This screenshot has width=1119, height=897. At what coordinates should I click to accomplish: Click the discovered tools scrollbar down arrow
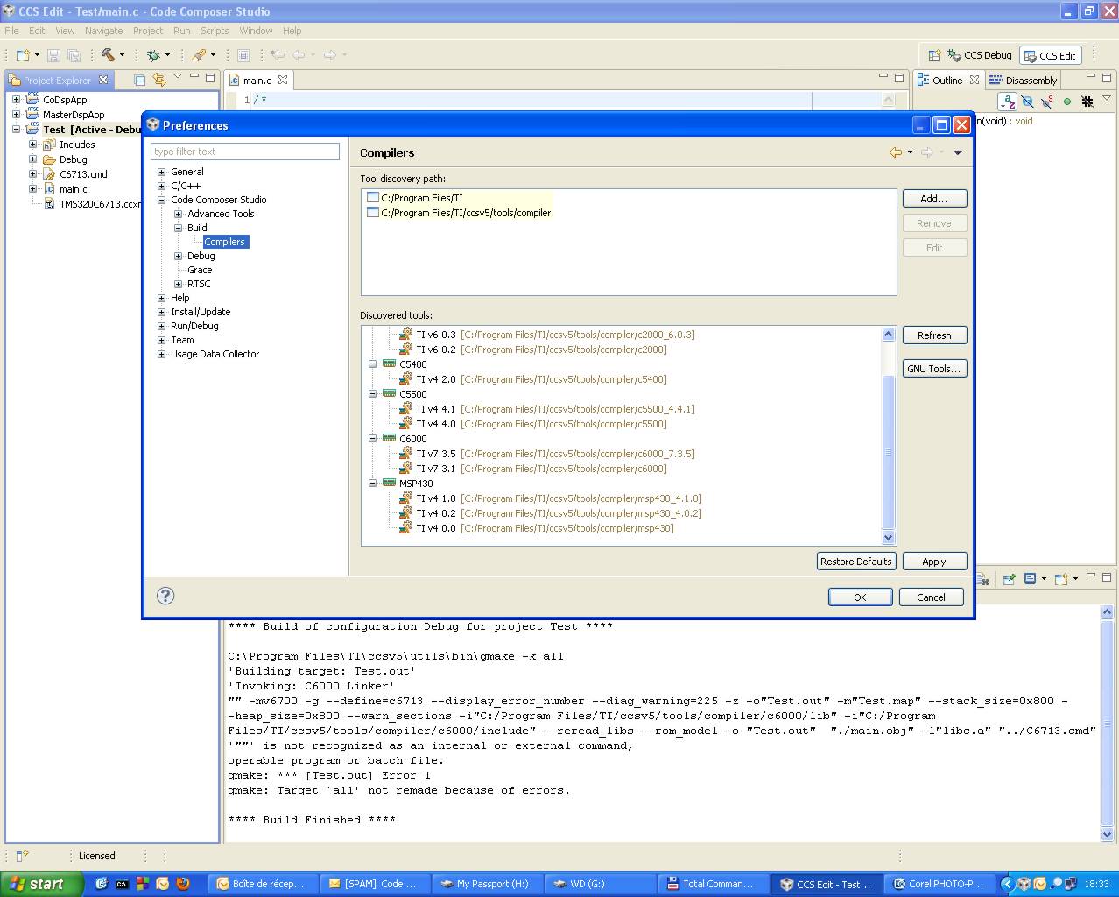[888, 538]
